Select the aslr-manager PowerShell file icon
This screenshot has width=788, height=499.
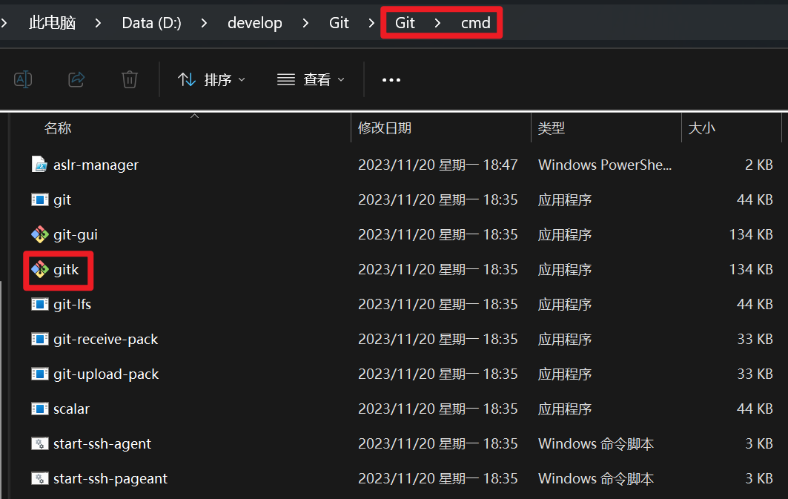coord(40,165)
